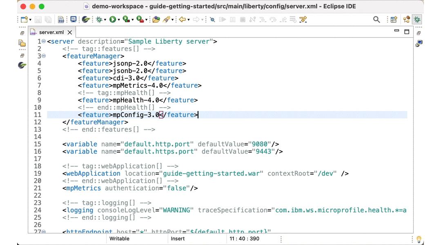Minimize the editor area
Image resolution: width=441 pixels, height=245 pixels.
click(x=396, y=31)
